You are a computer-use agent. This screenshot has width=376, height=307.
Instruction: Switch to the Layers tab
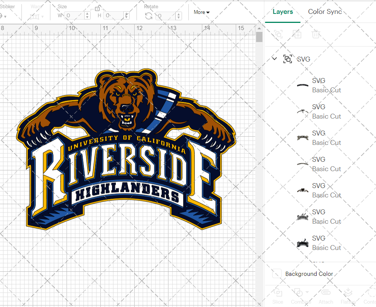click(x=283, y=12)
